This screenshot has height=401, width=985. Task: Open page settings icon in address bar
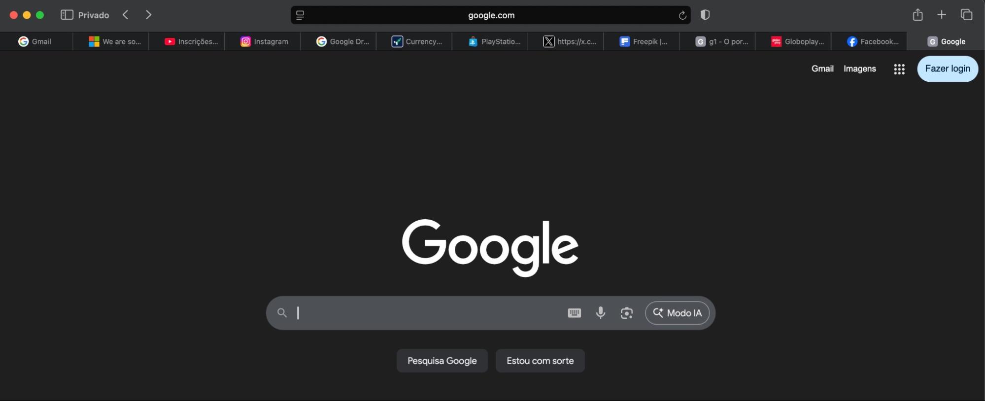(x=300, y=15)
